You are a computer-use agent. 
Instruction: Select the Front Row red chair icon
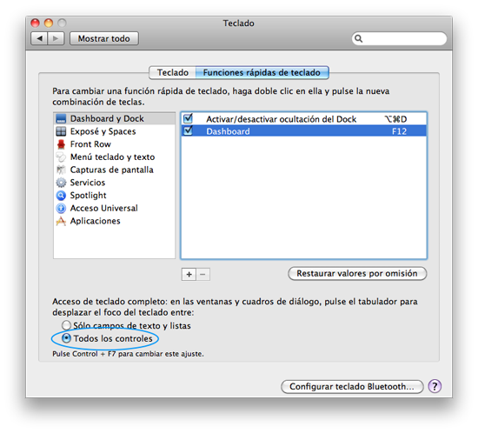coord(61,144)
